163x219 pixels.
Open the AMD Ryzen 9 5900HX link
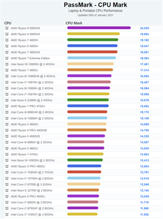(25, 28)
